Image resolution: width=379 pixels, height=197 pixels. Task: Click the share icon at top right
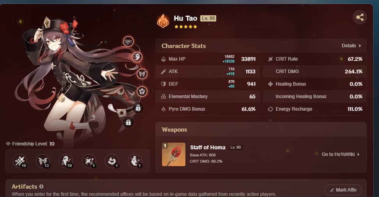point(359,17)
